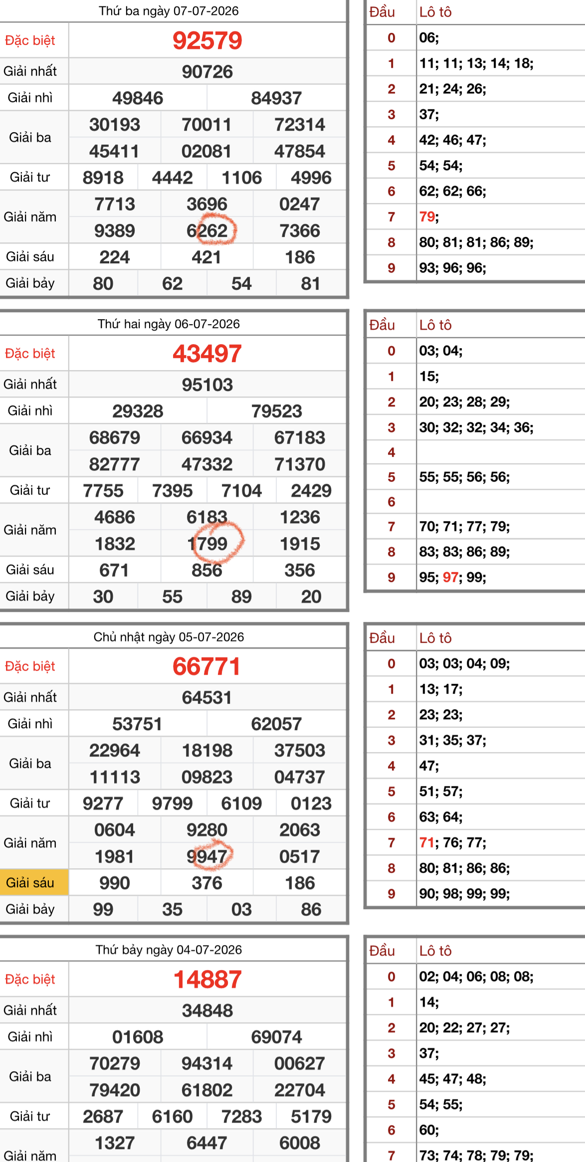Click first prize number 90726

pyautogui.click(x=207, y=72)
